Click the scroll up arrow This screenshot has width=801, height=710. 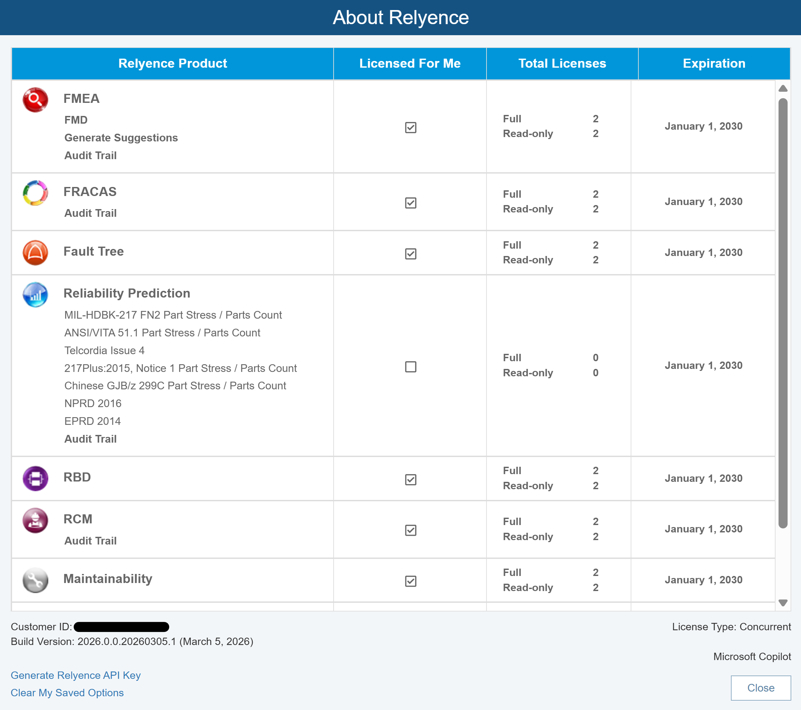tap(783, 88)
